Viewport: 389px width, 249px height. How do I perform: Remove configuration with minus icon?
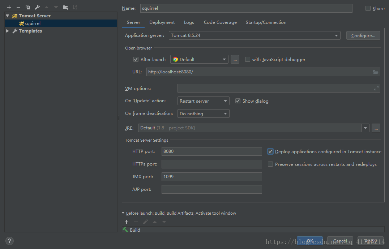pos(18,7)
